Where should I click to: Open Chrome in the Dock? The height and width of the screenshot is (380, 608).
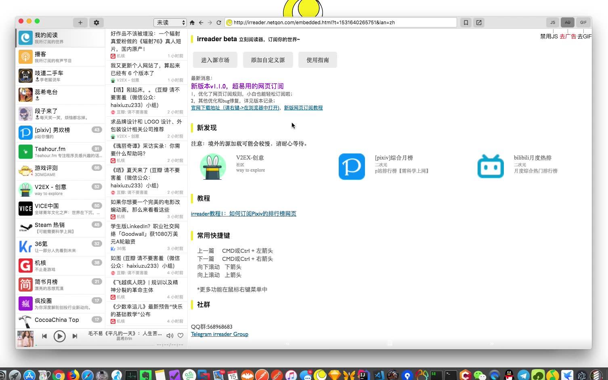click(59, 375)
